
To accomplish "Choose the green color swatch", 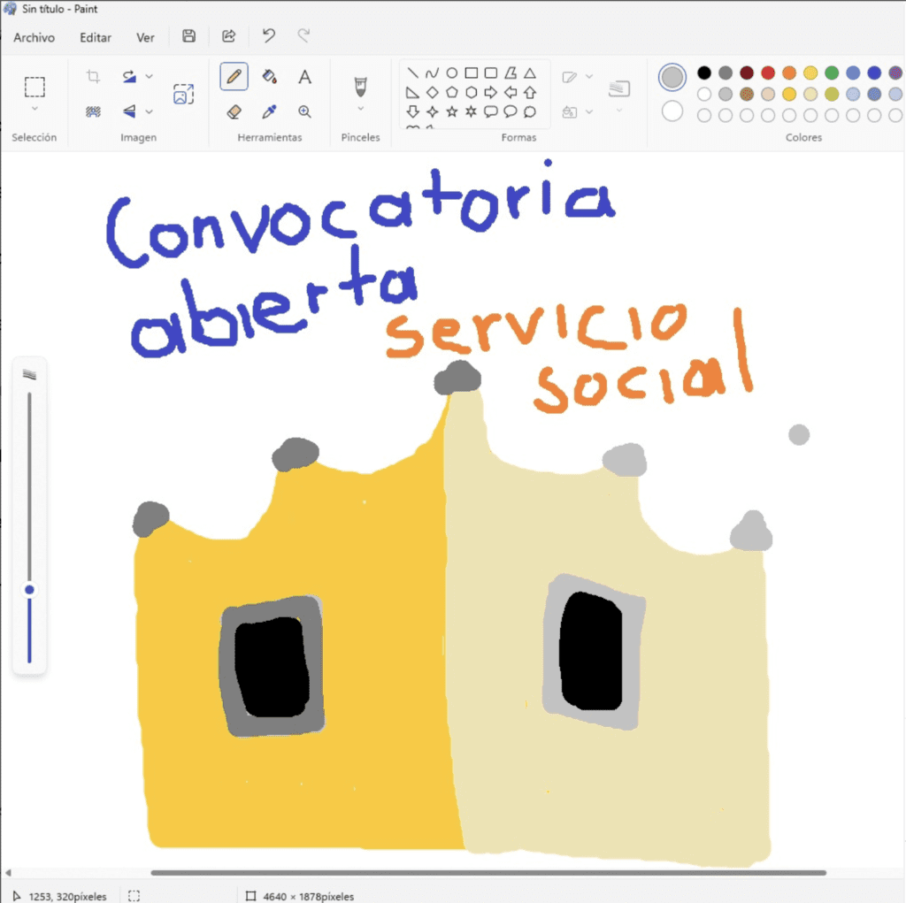I will point(832,73).
